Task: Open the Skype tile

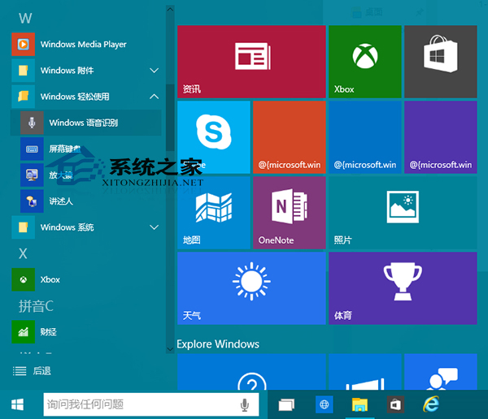Action: 214,137
